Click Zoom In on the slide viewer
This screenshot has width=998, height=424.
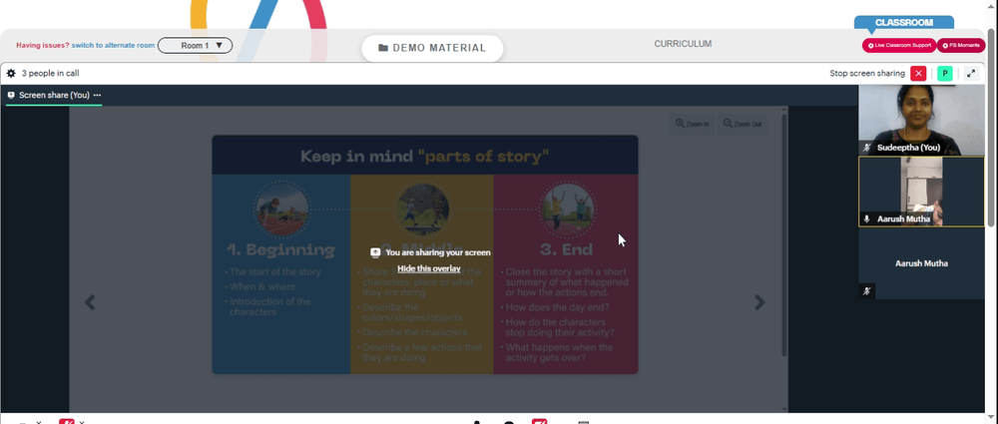(692, 124)
